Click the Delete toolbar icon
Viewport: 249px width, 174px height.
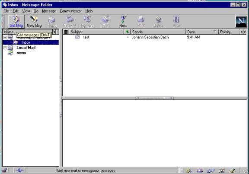coord(159,22)
